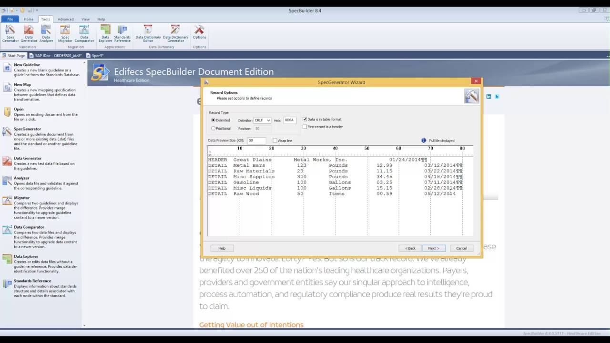Screen dimensions: 610x343
Task: Uncheck Data is in table format
Action: tap(322, 119)
